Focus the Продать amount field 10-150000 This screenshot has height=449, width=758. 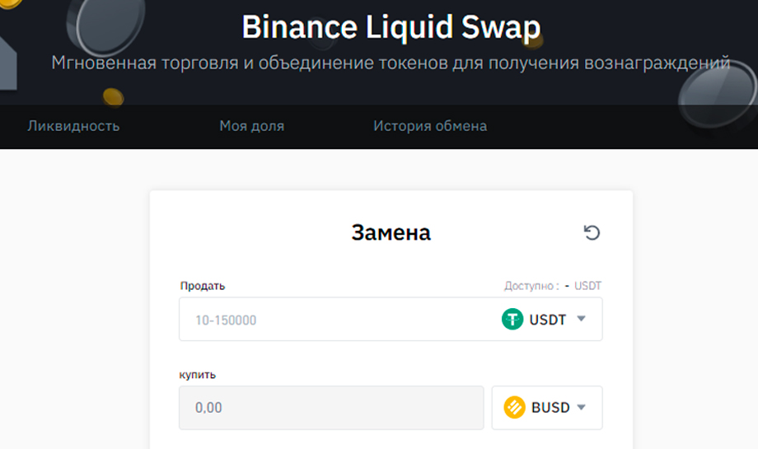click(330, 320)
